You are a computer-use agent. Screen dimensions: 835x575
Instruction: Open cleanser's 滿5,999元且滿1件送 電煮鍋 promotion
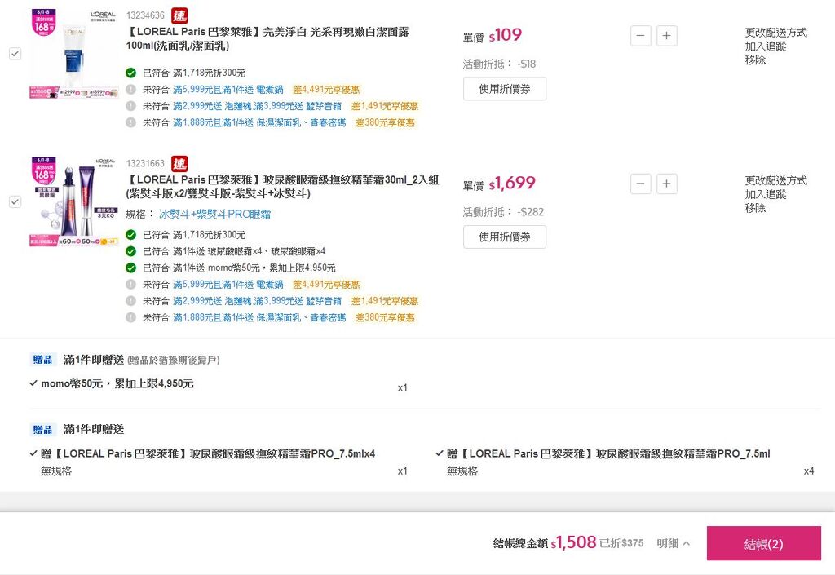[x=228, y=90]
